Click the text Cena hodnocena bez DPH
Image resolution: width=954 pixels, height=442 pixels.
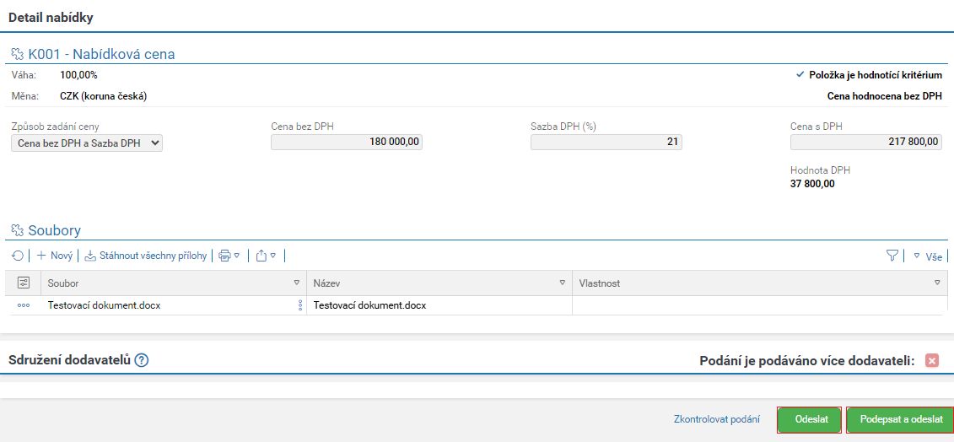pos(885,96)
